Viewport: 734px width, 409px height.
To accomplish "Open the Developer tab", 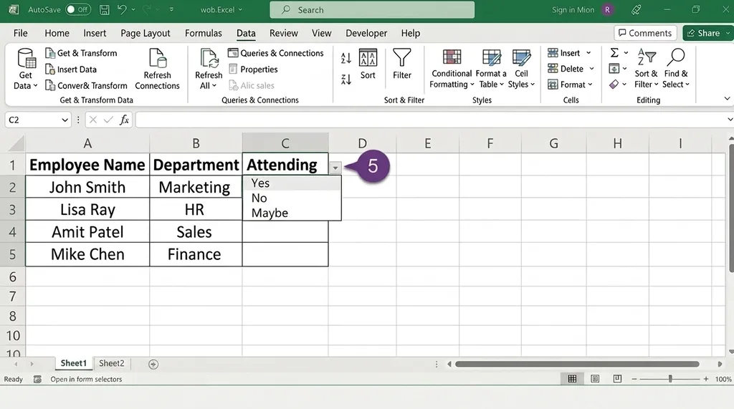I will pyautogui.click(x=366, y=33).
